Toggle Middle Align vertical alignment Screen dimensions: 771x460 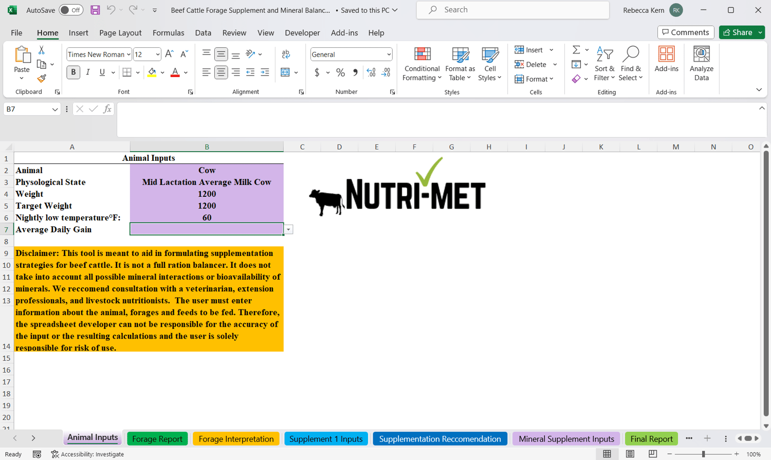coord(221,54)
